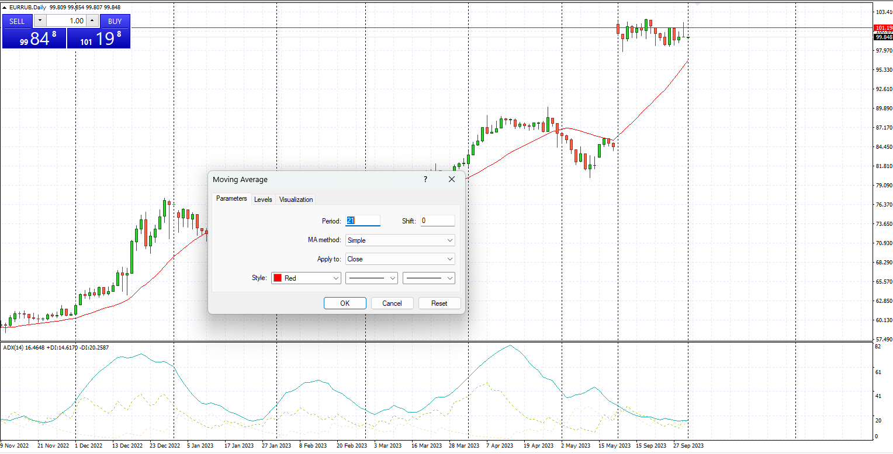Switch to the Levels tab
This screenshot has width=893, height=454.
tap(263, 200)
